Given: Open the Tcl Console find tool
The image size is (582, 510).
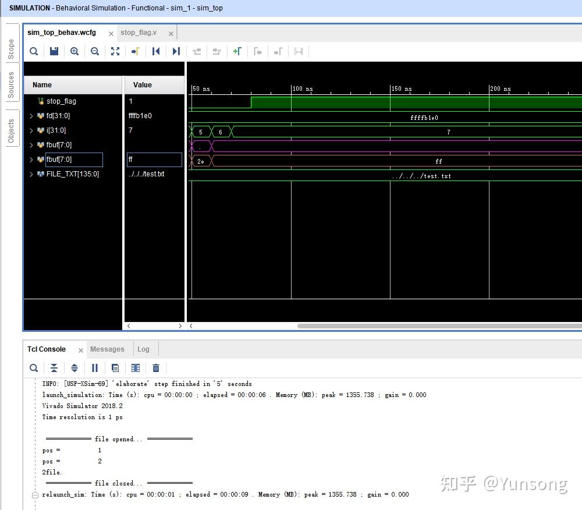Looking at the screenshot, I should pyautogui.click(x=34, y=368).
